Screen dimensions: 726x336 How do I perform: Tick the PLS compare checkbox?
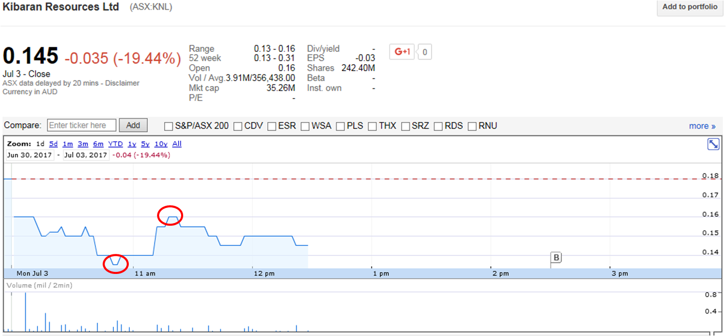click(340, 126)
